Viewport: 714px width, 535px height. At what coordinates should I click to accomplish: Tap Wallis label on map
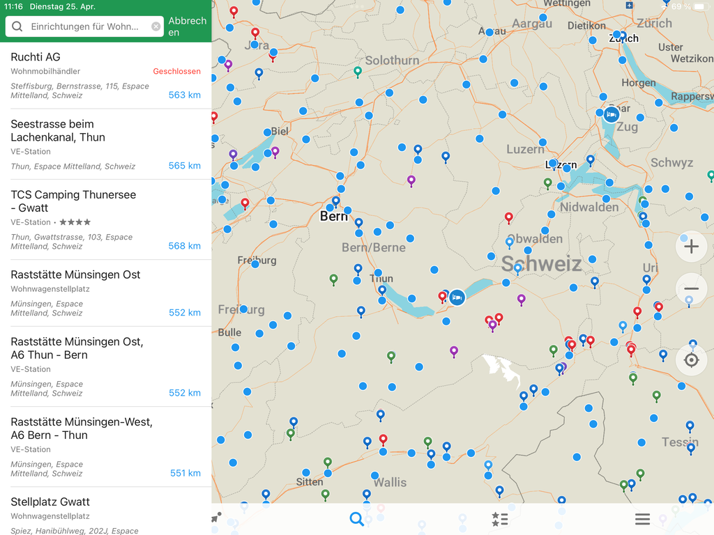pyautogui.click(x=390, y=482)
